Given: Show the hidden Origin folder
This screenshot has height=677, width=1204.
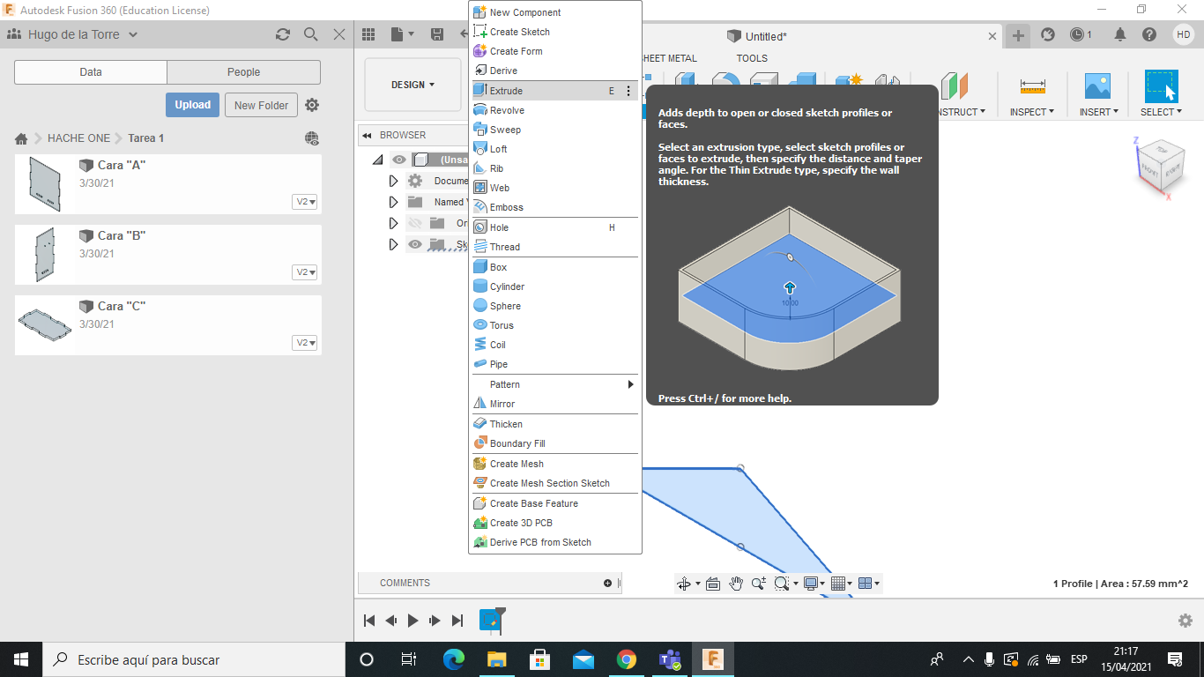Looking at the screenshot, I should tap(415, 223).
